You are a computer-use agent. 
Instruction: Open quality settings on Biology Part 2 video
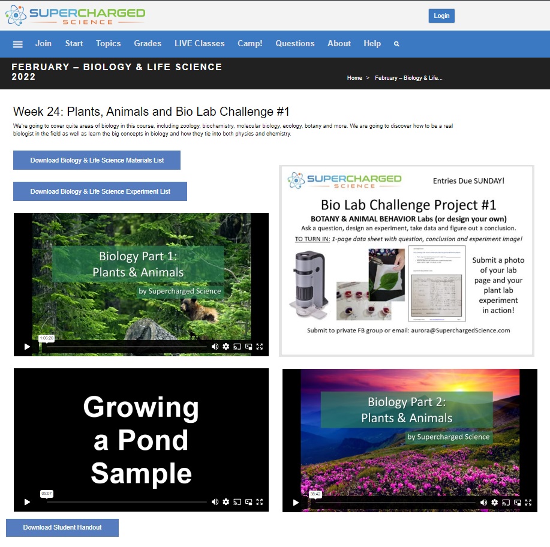tap(494, 503)
